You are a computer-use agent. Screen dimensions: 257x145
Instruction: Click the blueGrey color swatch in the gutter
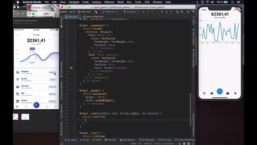(x=71, y=68)
